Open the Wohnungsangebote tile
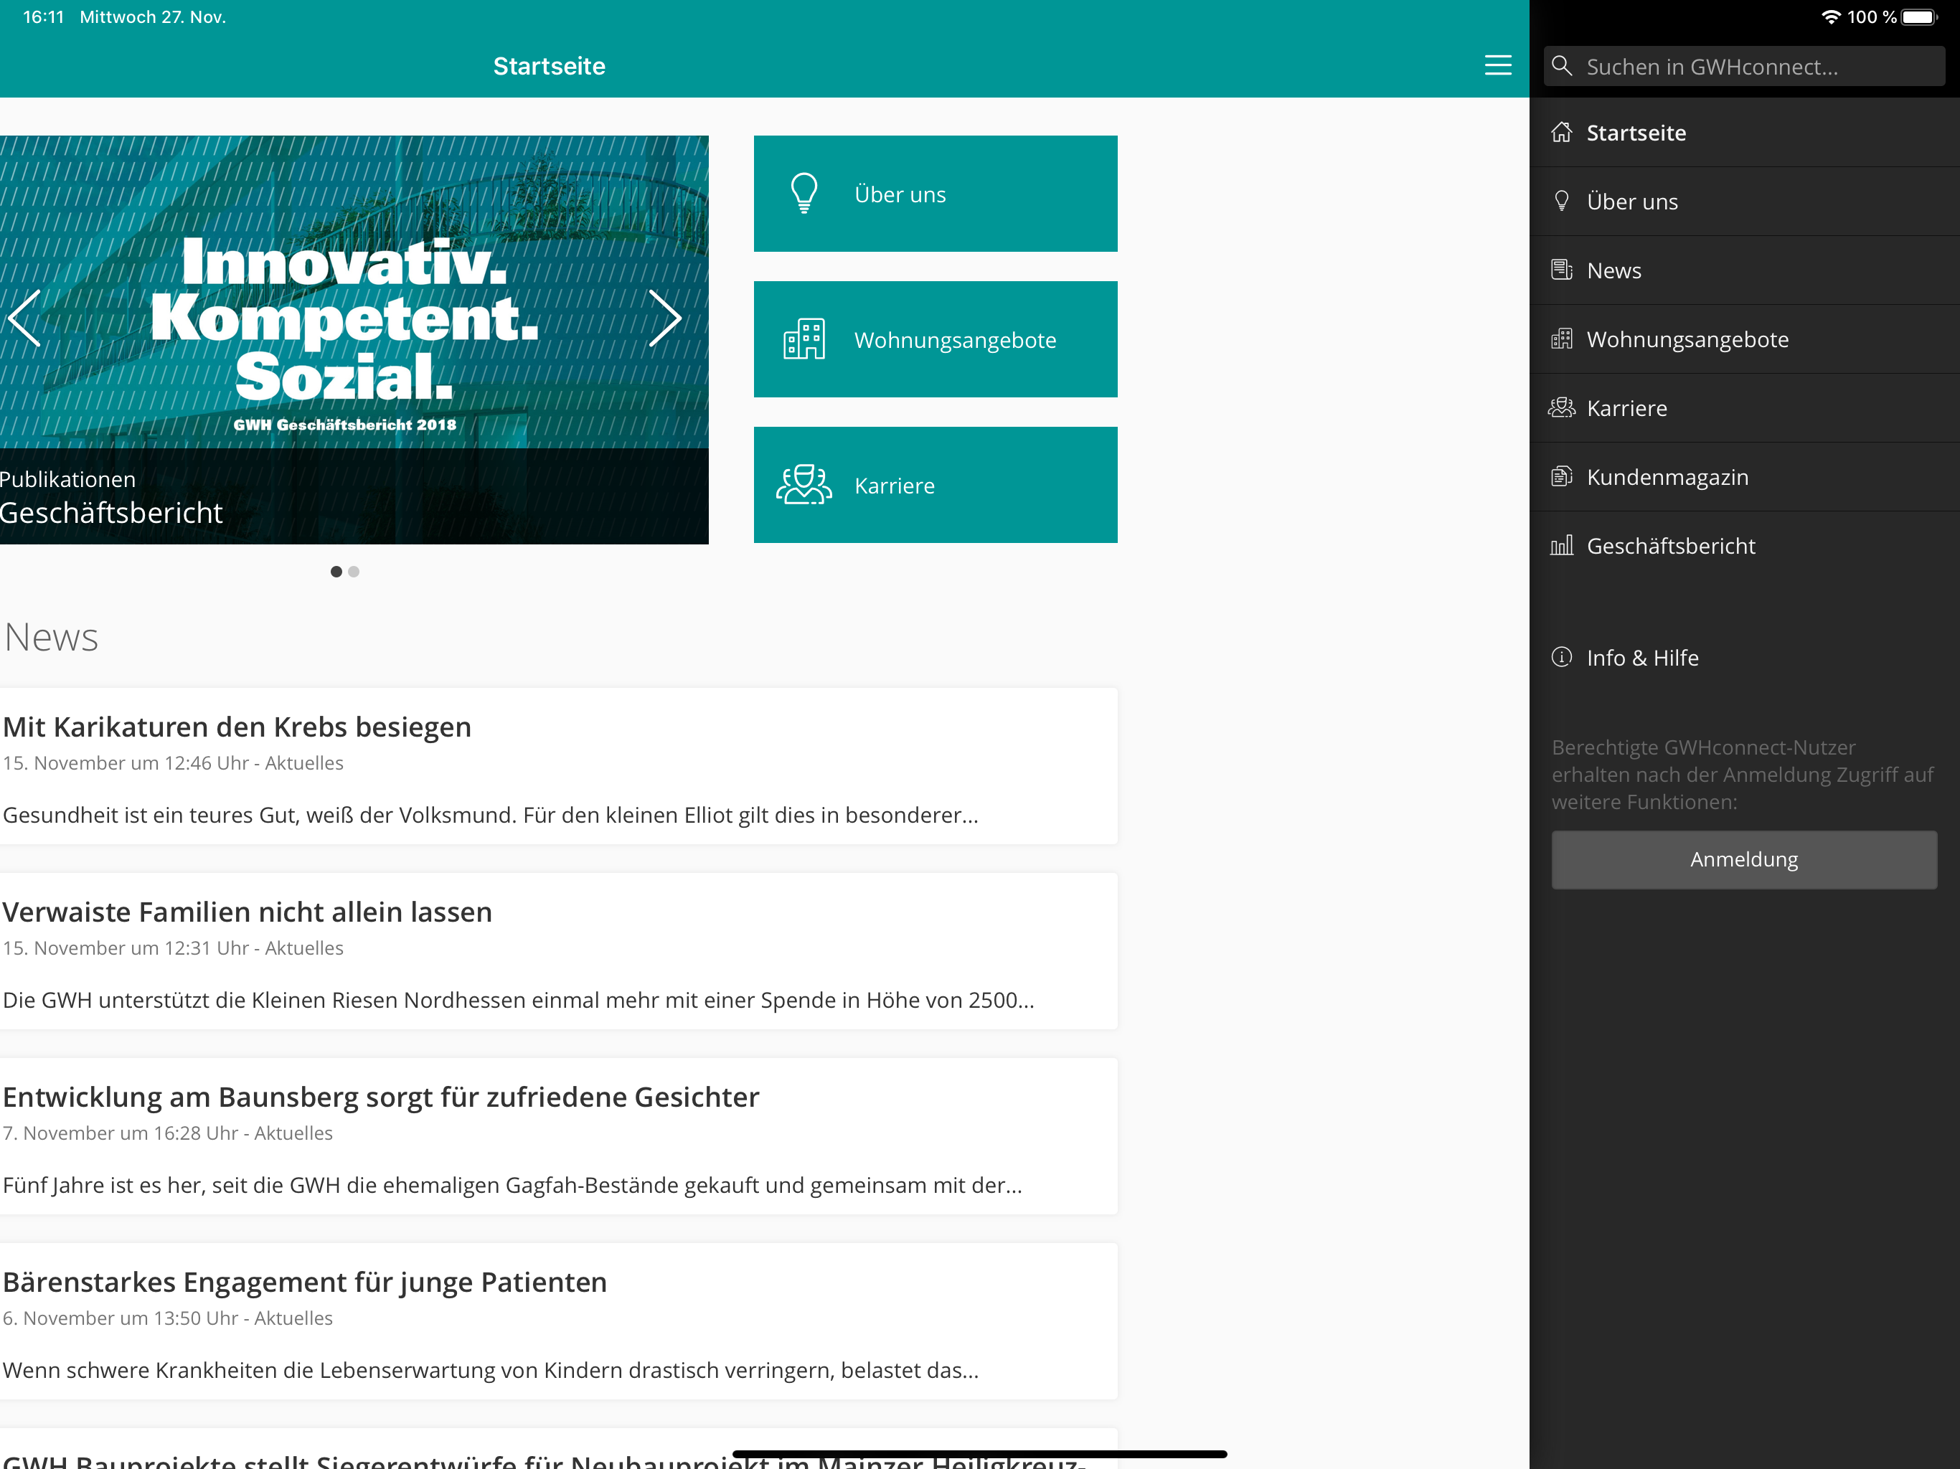 935,339
